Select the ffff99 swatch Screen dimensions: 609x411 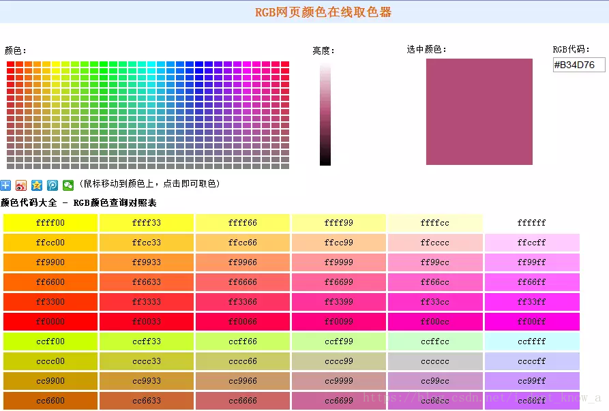click(339, 223)
